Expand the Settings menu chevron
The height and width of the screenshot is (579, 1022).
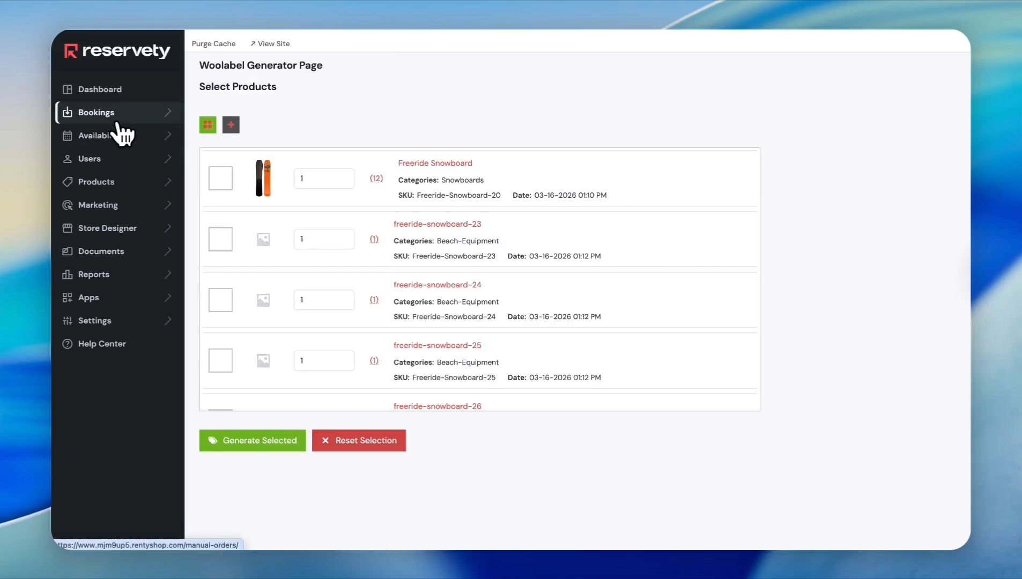(168, 321)
